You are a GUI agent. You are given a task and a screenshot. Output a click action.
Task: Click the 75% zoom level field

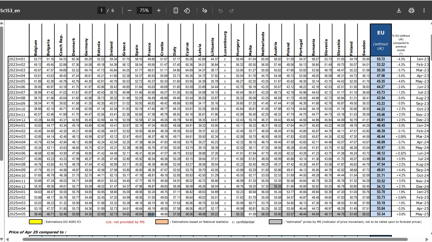[x=144, y=11]
